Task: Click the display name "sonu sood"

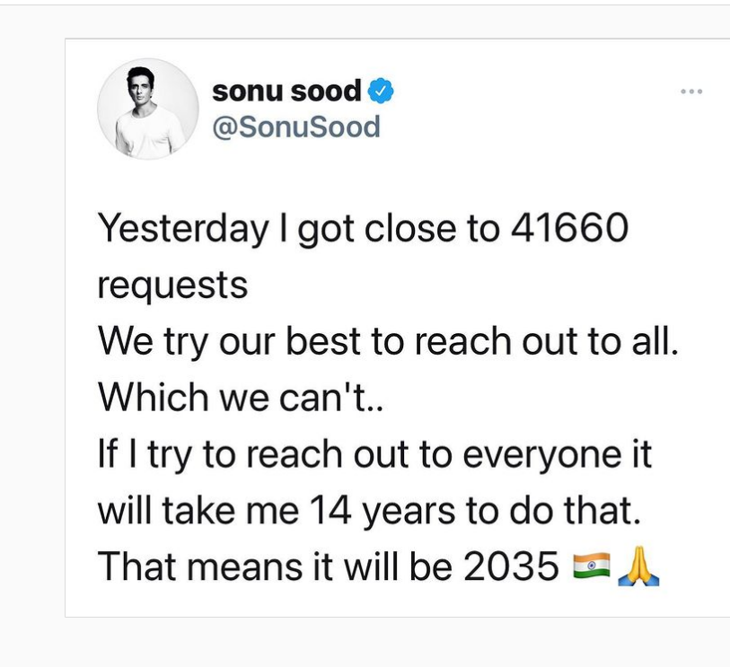Action: [286, 91]
